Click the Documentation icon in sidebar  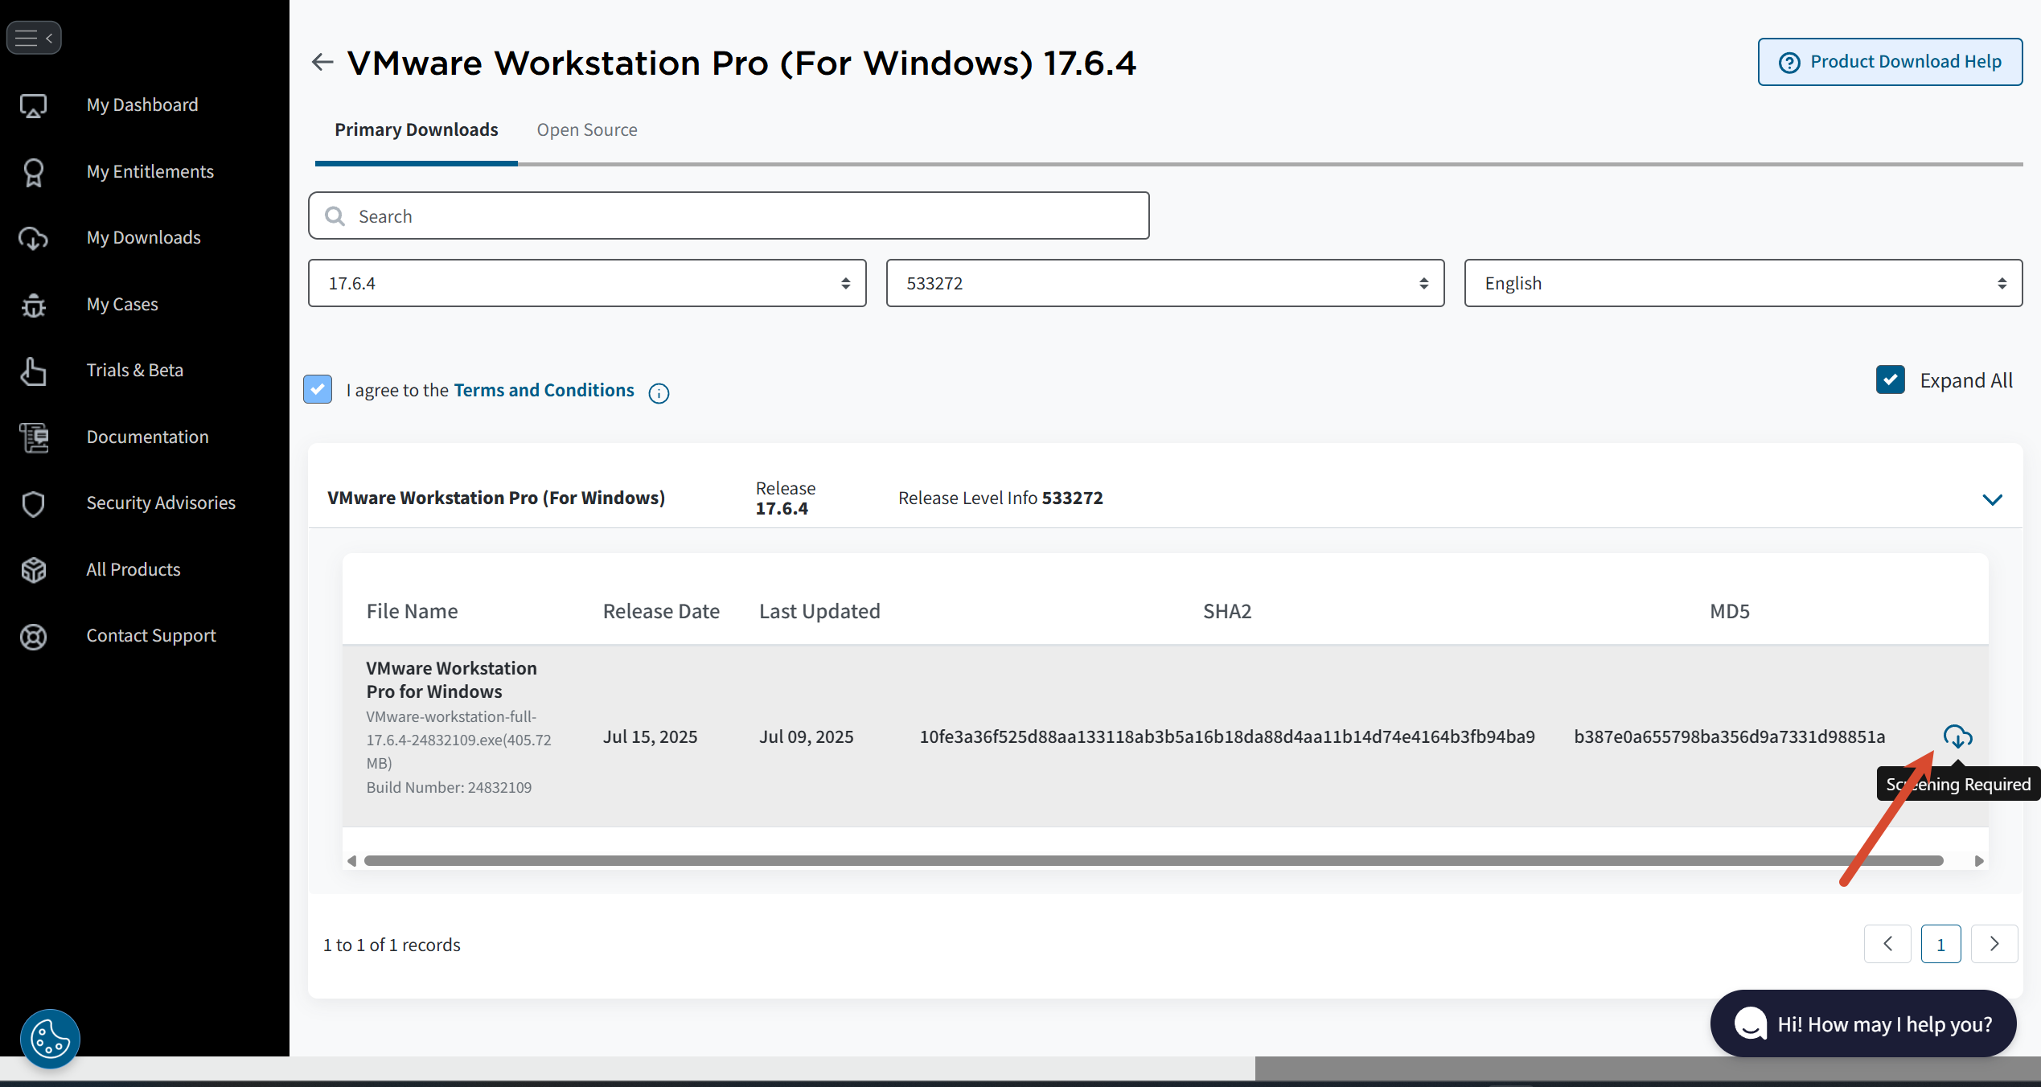pyautogui.click(x=33, y=437)
